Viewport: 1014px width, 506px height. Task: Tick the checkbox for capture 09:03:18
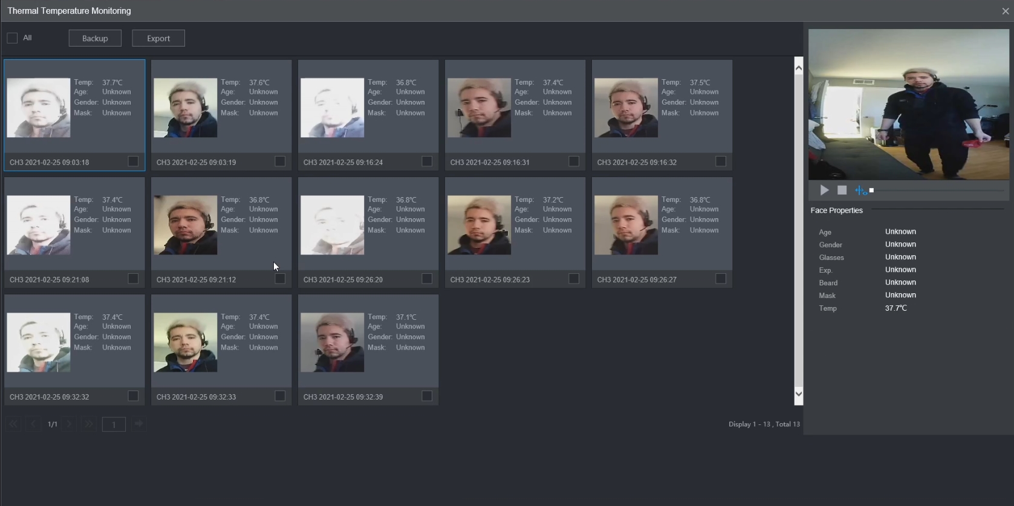pyautogui.click(x=133, y=161)
